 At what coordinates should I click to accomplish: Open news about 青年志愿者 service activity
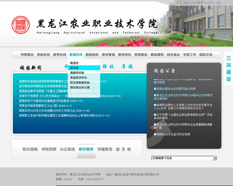click(x=59, y=91)
